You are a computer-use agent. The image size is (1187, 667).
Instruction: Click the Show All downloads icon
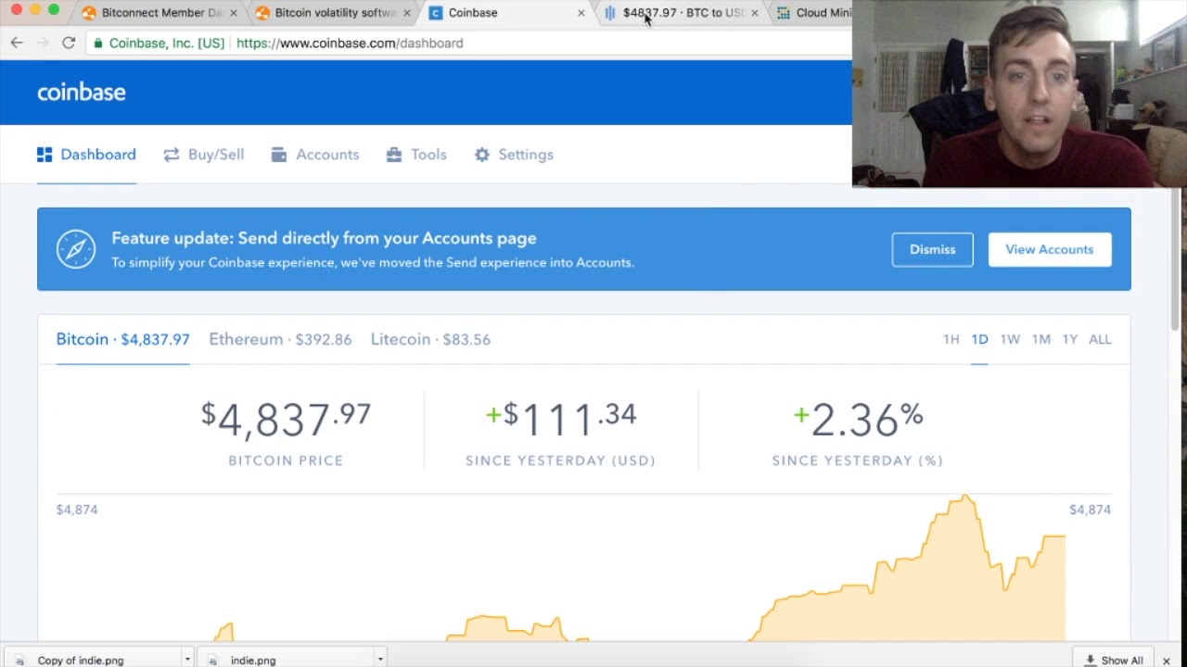tap(1091, 661)
